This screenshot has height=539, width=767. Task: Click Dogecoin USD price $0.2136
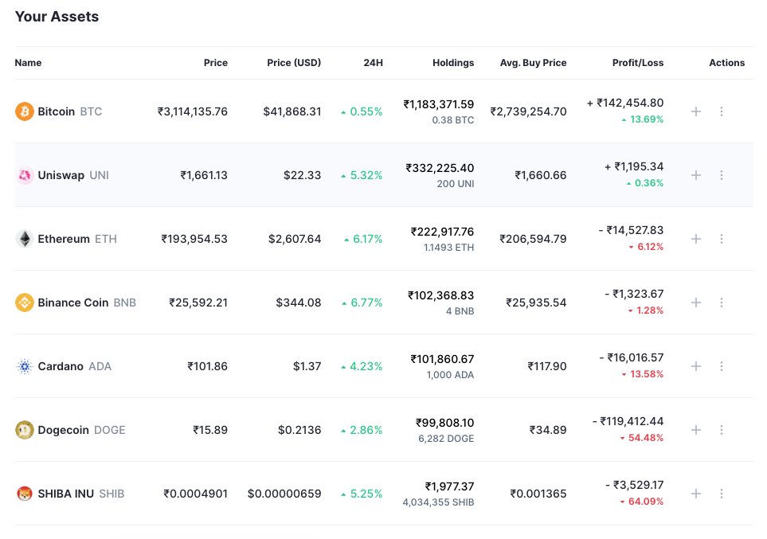[x=299, y=430]
